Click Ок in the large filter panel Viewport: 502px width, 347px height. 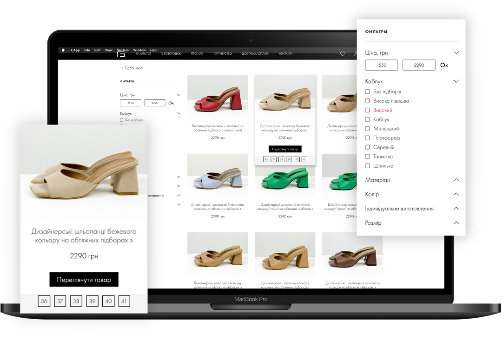click(444, 65)
